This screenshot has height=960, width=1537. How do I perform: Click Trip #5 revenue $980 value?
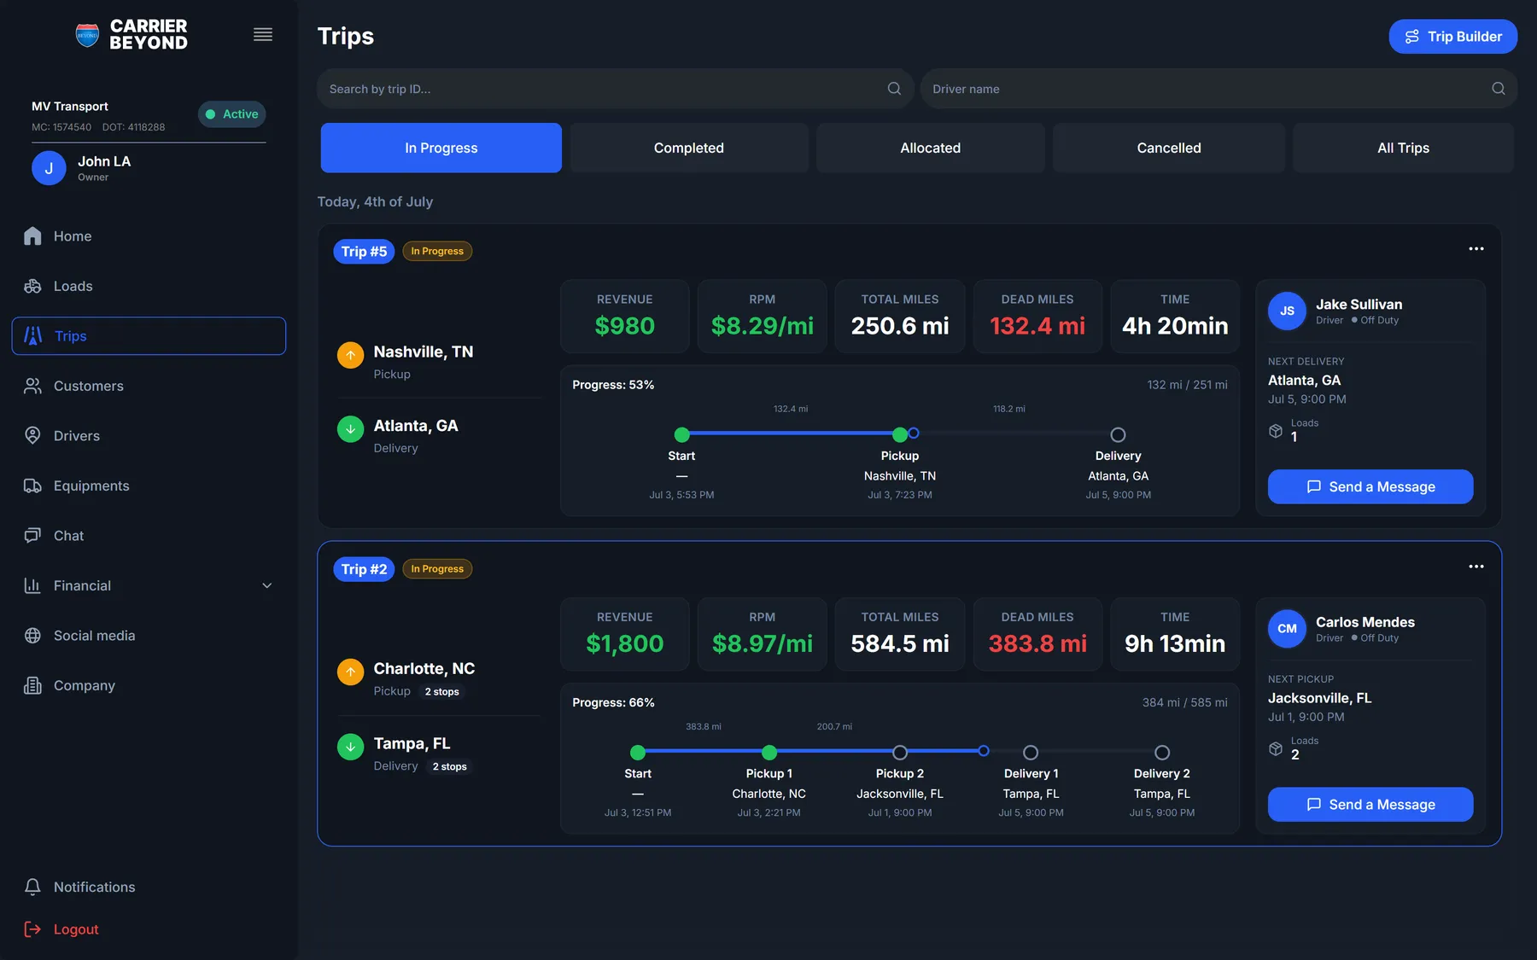(625, 326)
